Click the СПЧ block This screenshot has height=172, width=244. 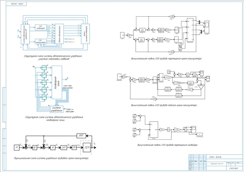coord(74,147)
